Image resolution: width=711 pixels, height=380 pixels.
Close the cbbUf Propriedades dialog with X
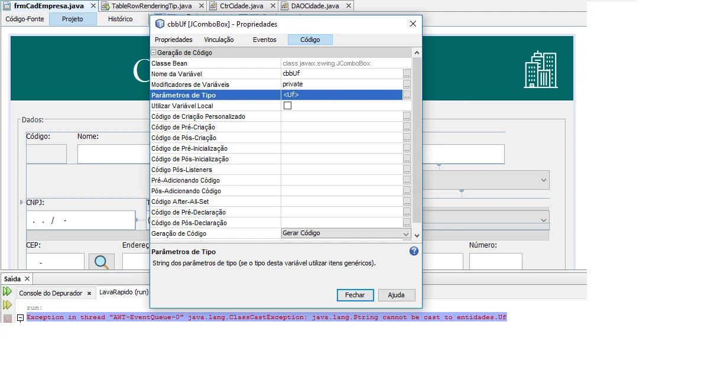coord(413,24)
